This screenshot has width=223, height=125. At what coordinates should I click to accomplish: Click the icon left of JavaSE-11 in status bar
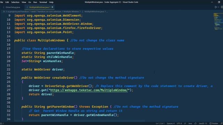point(195,124)
